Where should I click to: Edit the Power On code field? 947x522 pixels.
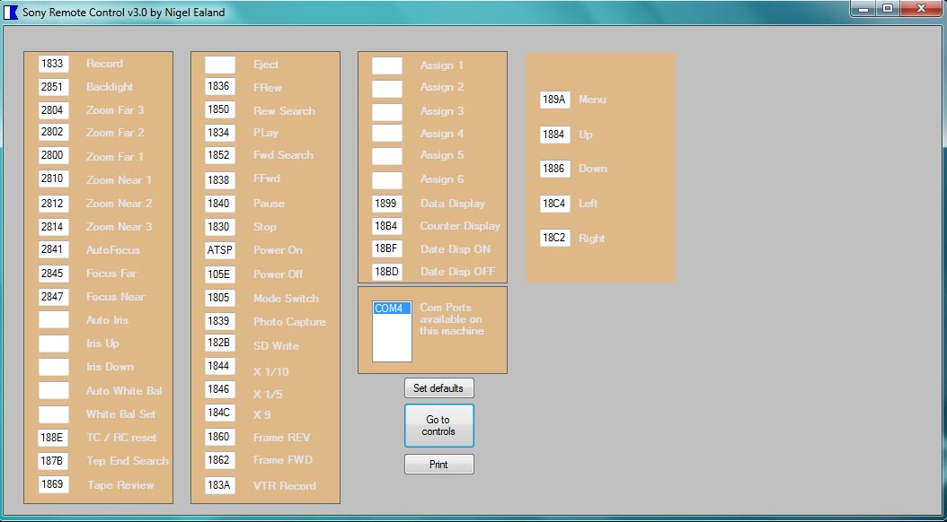[220, 250]
